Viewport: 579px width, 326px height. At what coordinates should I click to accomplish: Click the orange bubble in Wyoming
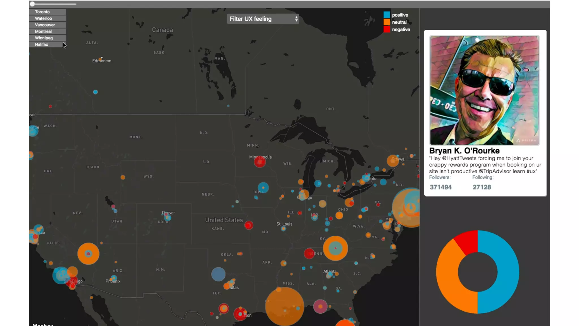(123, 177)
